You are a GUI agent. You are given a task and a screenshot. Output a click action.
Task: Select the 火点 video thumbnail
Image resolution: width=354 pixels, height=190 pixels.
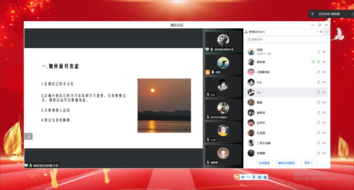click(223, 132)
